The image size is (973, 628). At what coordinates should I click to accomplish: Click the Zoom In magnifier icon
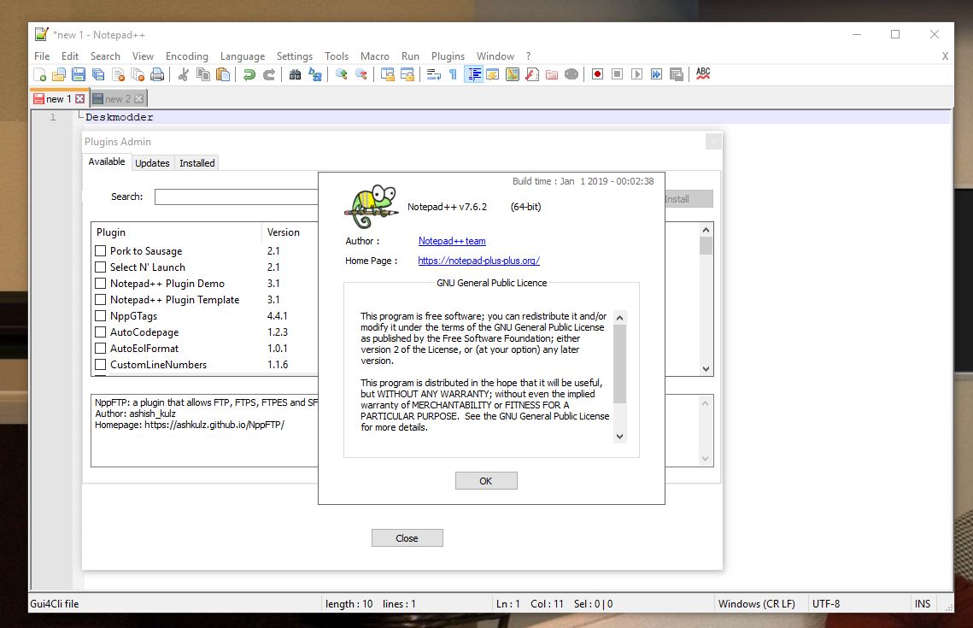(342, 74)
